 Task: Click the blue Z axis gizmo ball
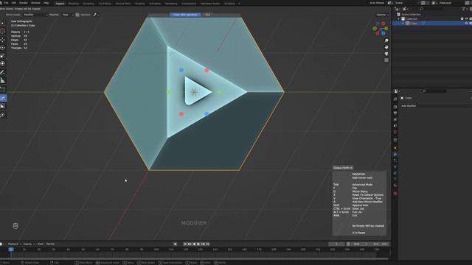383,33
